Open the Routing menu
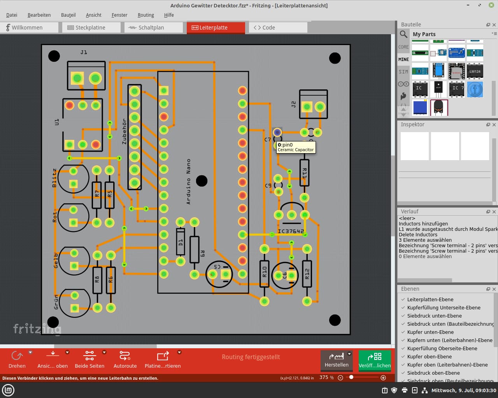 tap(146, 15)
